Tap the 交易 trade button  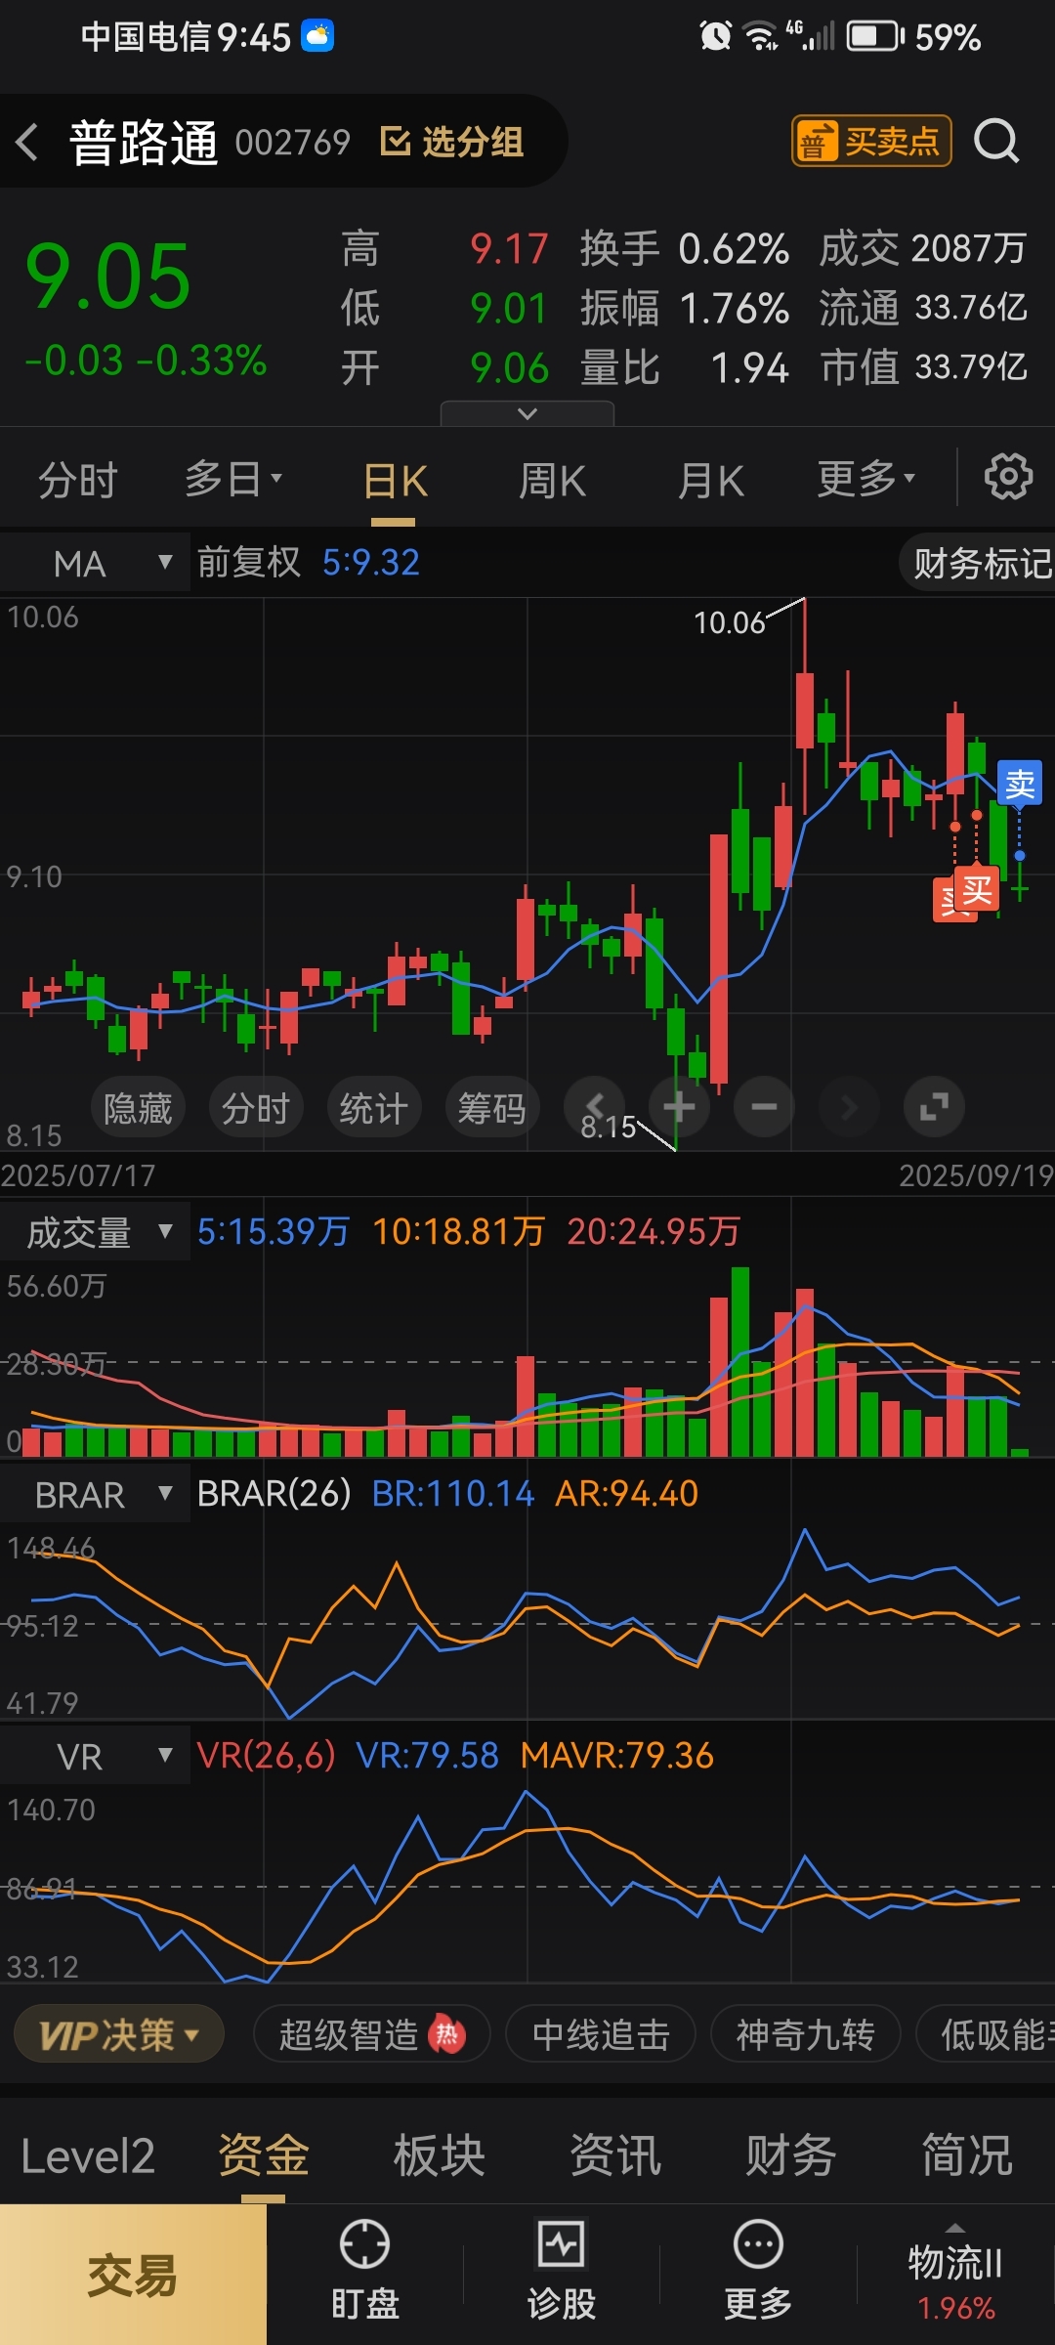(x=133, y=2276)
